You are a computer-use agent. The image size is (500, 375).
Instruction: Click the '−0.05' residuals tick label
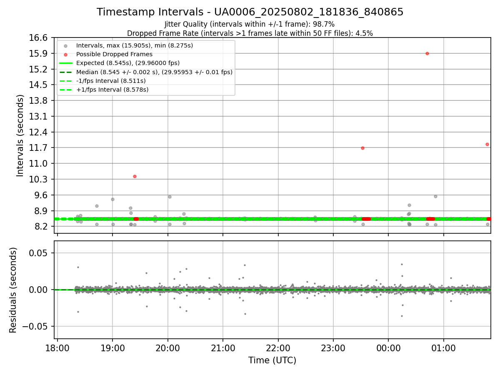36,326
